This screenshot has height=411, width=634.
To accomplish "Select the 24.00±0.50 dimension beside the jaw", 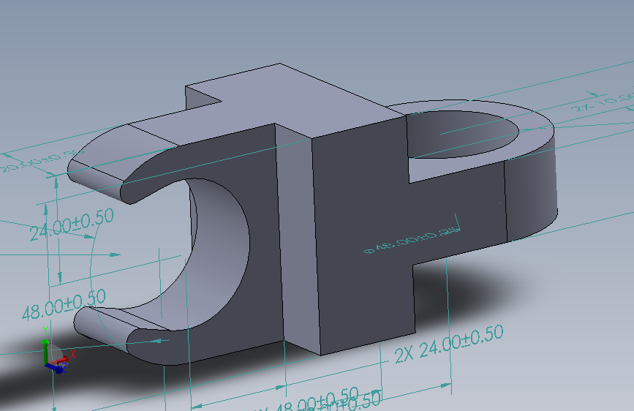I will [72, 225].
